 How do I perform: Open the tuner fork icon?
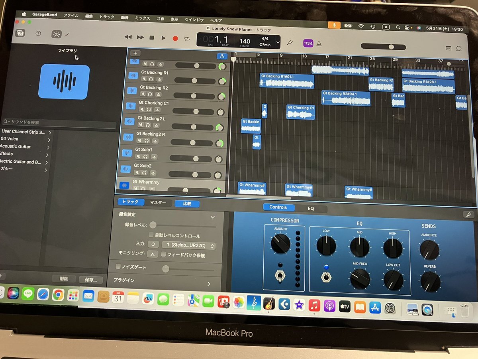pos(290,42)
